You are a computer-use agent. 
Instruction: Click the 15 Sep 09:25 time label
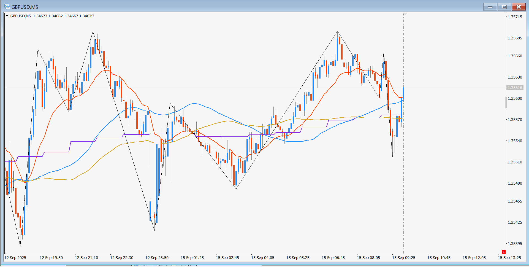(403, 258)
